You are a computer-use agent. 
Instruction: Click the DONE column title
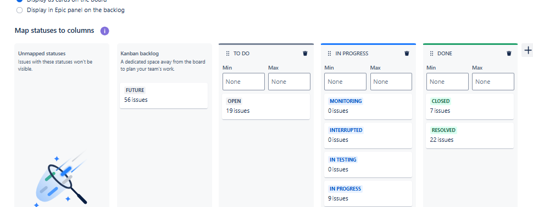(445, 54)
